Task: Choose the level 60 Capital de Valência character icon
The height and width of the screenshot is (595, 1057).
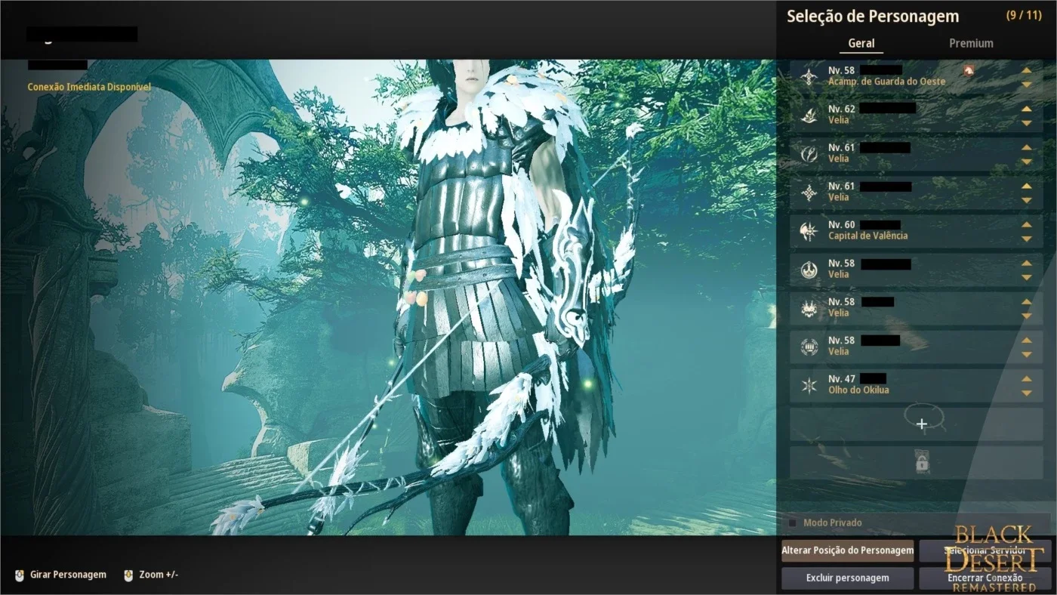Action: click(809, 231)
